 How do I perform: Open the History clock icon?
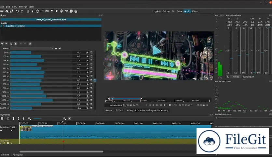pyautogui.click(x=37, y=11)
